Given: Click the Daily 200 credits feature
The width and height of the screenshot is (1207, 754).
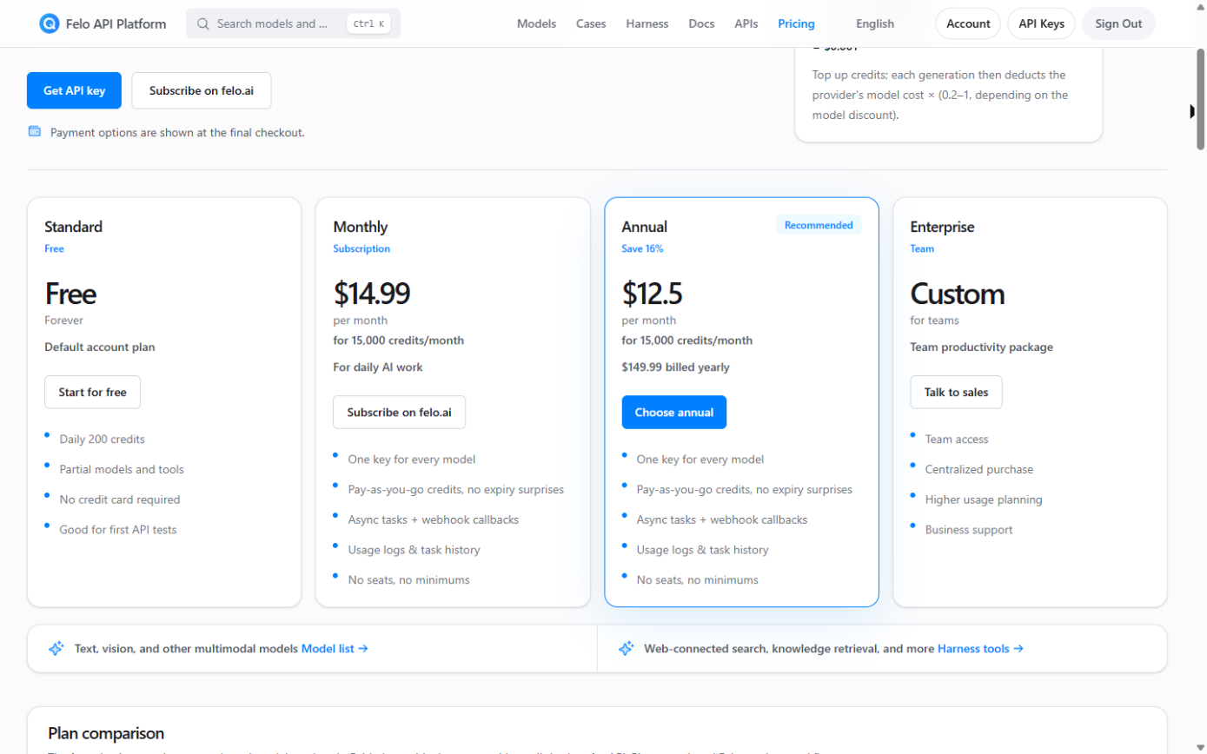Looking at the screenshot, I should [102, 439].
